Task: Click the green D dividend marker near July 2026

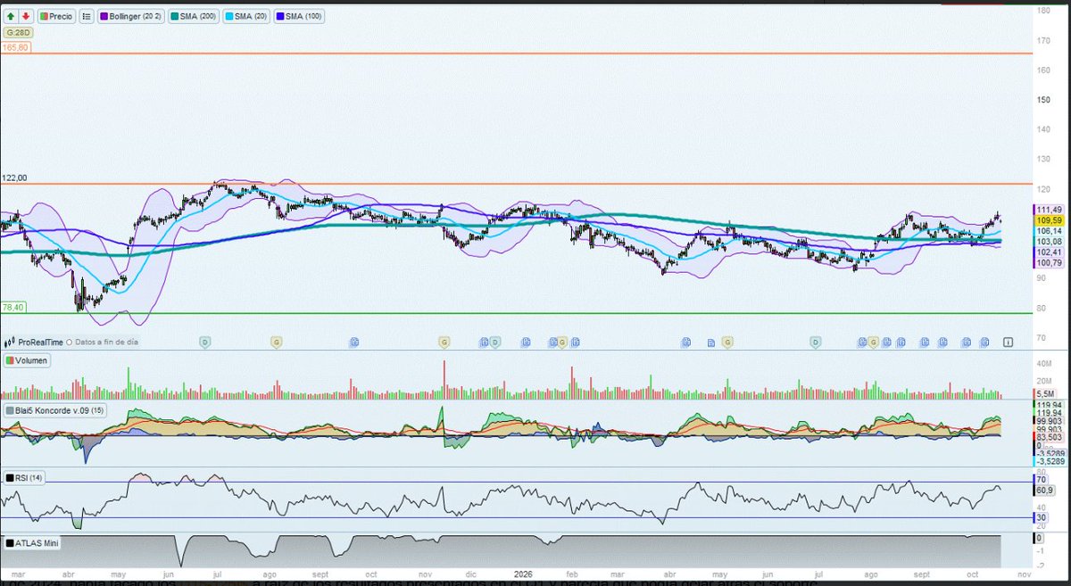Action: (x=815, y=342)
